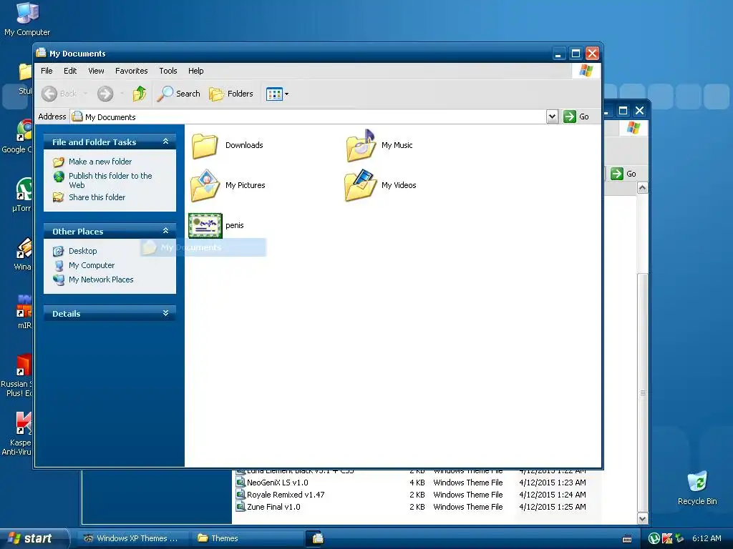Click Make a new folder
The image size is (733, 549).
point(100,162)
